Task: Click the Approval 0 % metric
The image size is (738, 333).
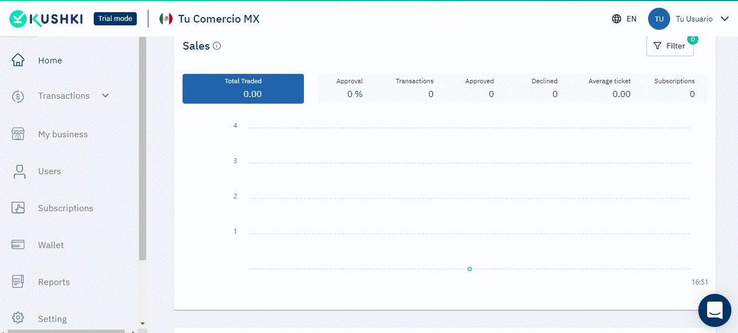Action: [x=350, y=88]
